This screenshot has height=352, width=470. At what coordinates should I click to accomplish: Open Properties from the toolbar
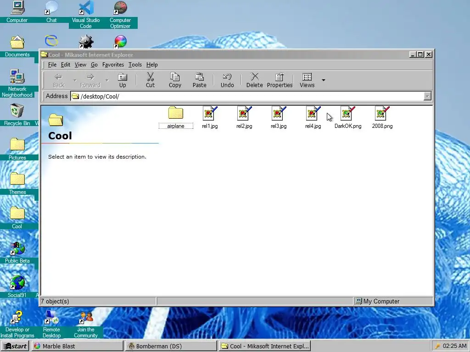(x=280, y=80)
